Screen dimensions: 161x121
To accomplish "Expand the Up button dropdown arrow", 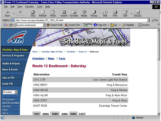I will tap(120, 25).
